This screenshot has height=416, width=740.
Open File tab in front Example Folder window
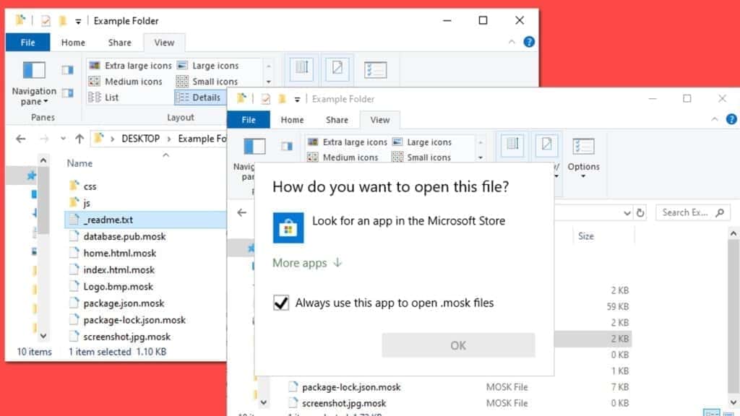(x=249, y=120)
